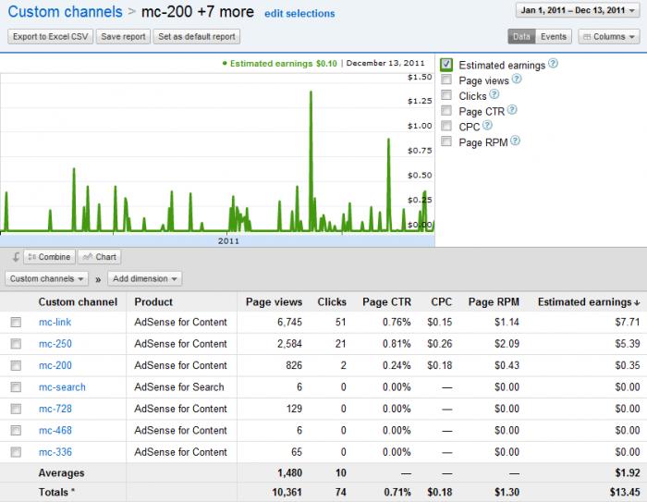Click help icon beside Page RPM metric
Image resolution: width=647 pixels, height=502 pixels.
coord(515,141)
